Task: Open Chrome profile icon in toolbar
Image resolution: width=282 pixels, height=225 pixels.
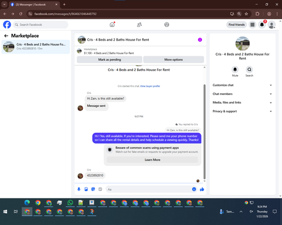Action: (x=269, y=14)
